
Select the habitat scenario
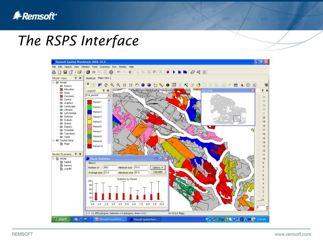click(x=68, y=162)
